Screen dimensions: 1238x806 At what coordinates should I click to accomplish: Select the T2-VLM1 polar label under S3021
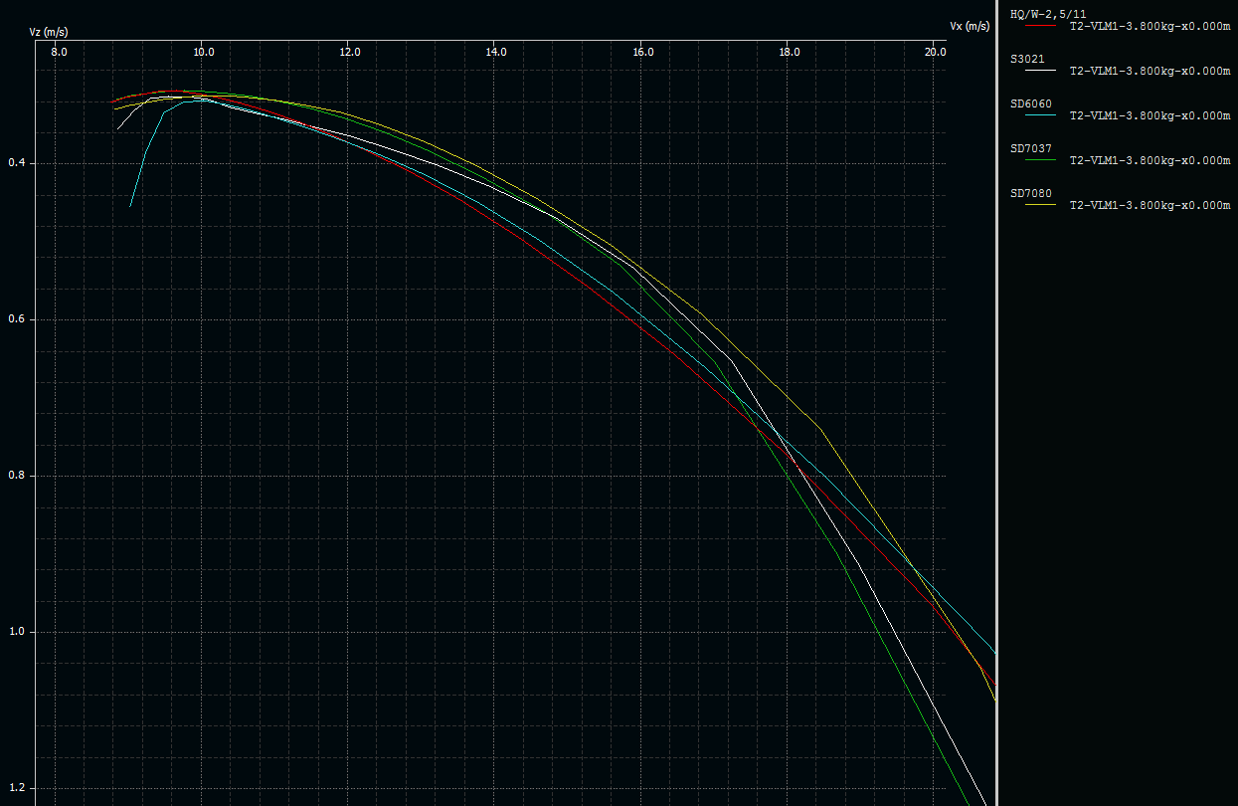coord(1150,71)
